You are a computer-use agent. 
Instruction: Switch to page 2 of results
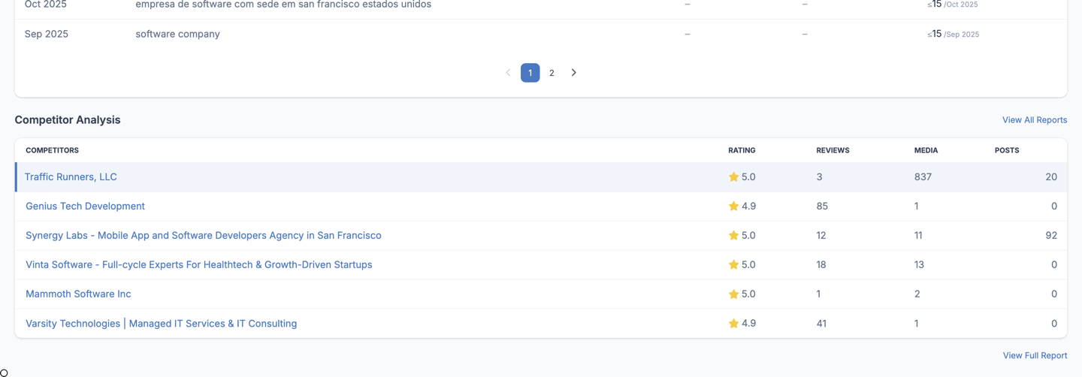click(552, 73)
